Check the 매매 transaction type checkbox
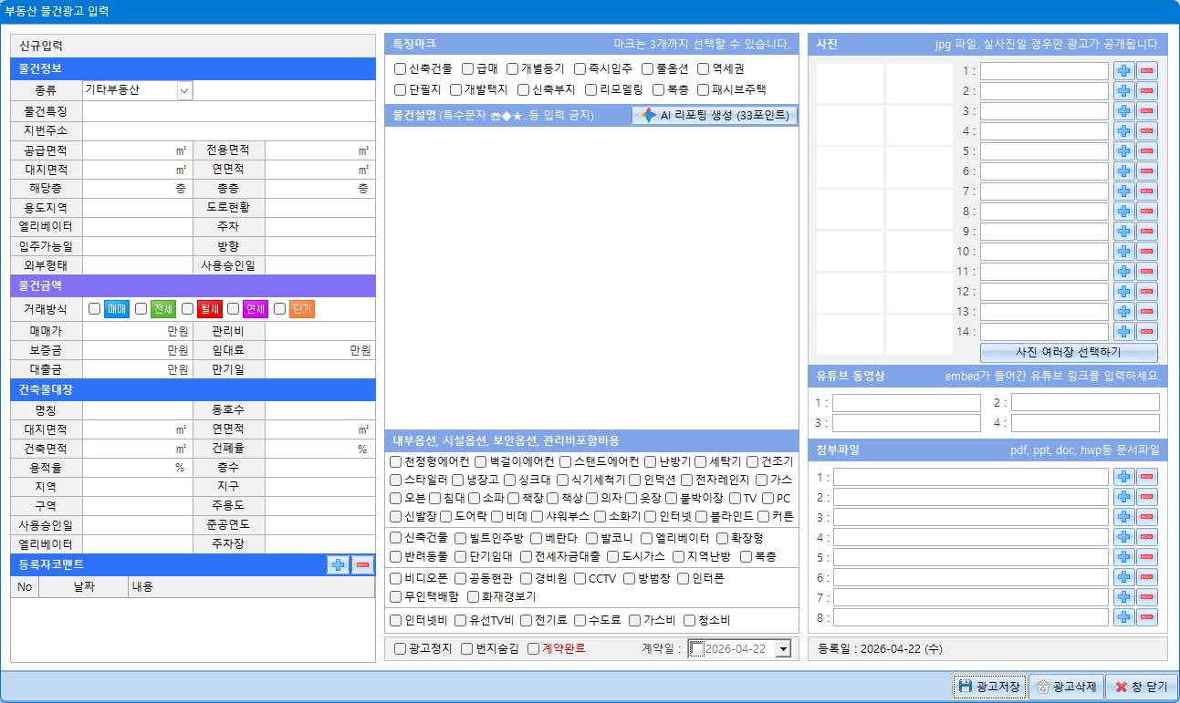The width and height of the screenshot is (1180, 703). (x=94, y=309)
